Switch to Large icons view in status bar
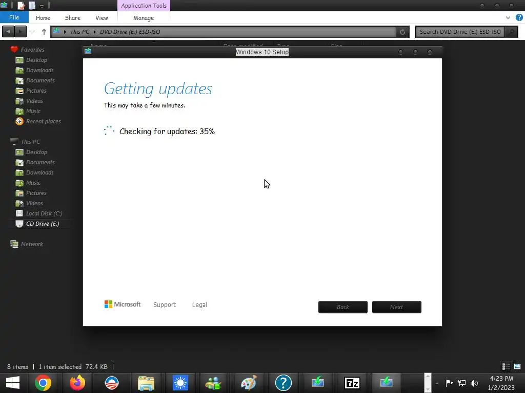This screenshot has width=525, height=393. 517,366
